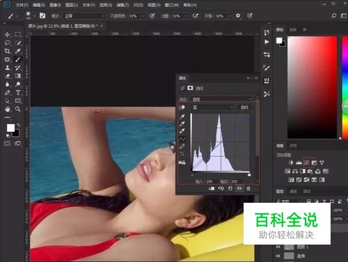Select the Horizontal Type tool

coord(17,93)
